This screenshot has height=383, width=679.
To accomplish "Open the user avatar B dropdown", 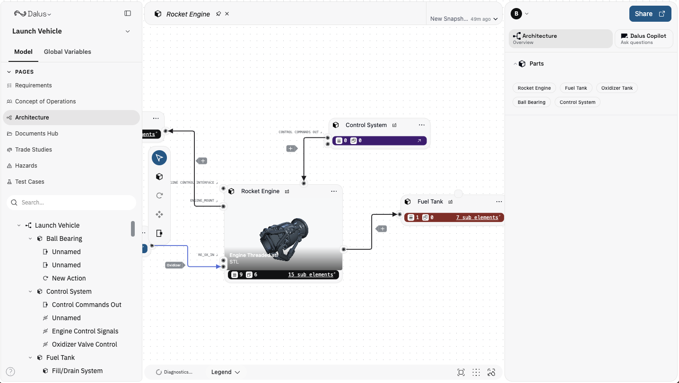I will click(520, 14).
